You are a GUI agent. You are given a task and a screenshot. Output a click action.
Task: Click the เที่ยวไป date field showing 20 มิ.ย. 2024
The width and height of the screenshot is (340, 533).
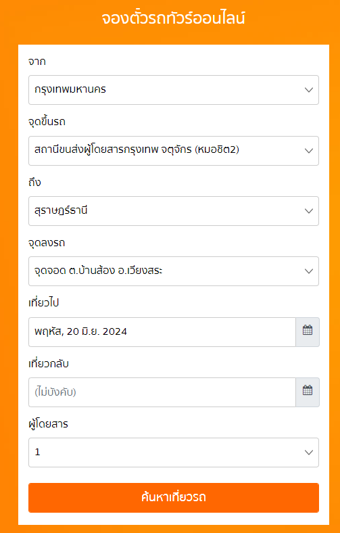tap(162, 331)
